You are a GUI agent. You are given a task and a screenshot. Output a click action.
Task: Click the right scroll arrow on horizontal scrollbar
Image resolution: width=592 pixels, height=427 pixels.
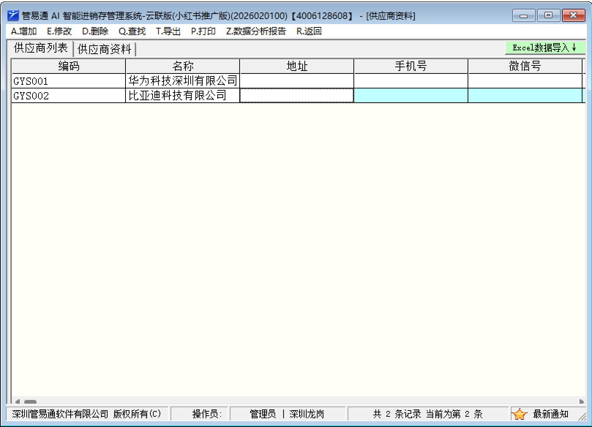click(x=581, y=401)
